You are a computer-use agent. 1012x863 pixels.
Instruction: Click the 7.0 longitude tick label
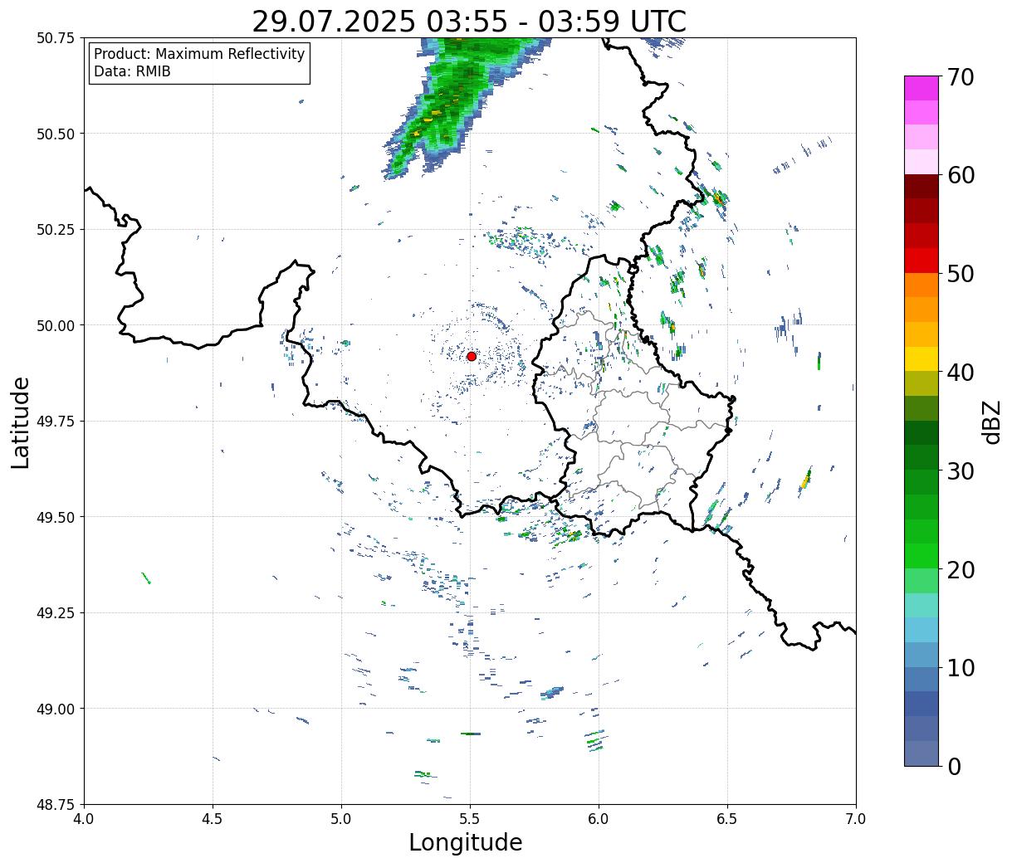pyautogui.click(x=856, y=818)
